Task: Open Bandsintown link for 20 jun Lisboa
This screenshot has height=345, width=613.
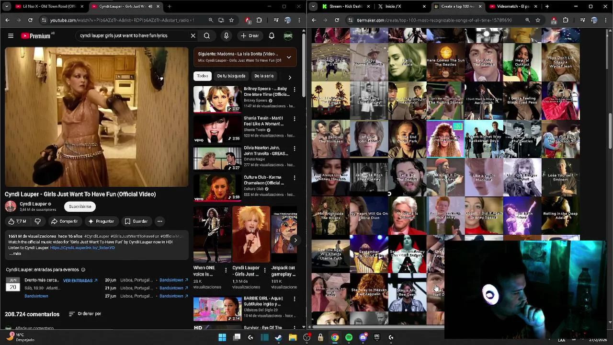Action: [x=174, y=280]
